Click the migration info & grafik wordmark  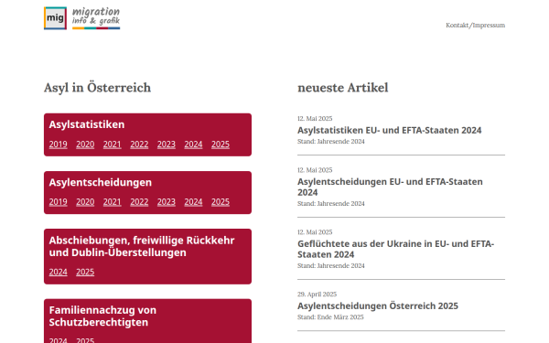(x=96, y=18)
